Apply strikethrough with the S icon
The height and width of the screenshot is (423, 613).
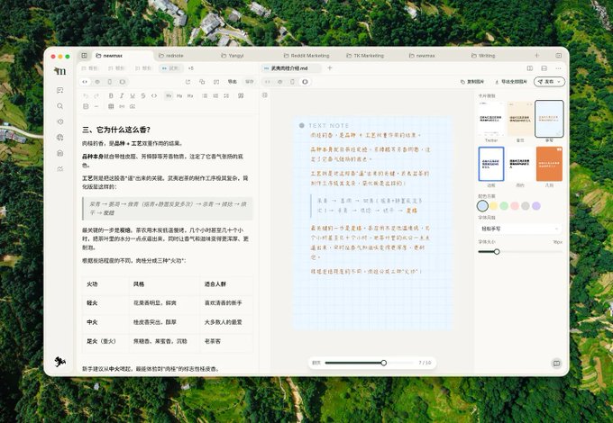pos(143,95)
